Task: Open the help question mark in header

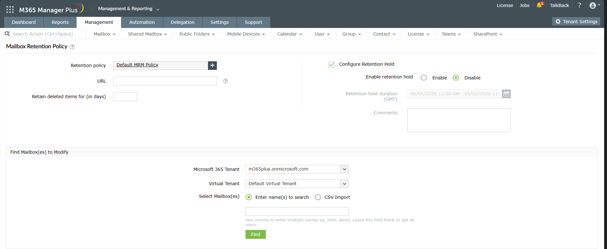Action: [579, 5]
